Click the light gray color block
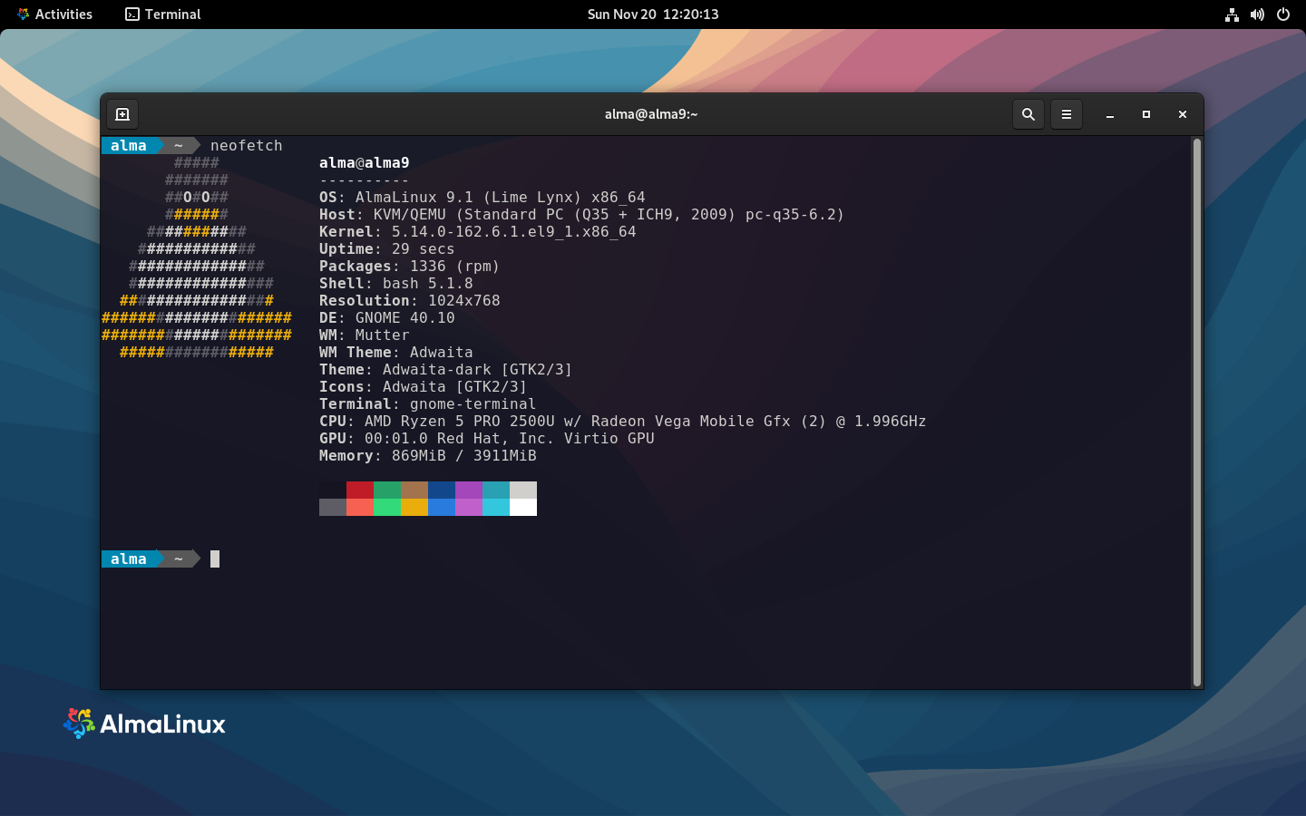This screenshot has height=816, width=1306. (523, 490)
